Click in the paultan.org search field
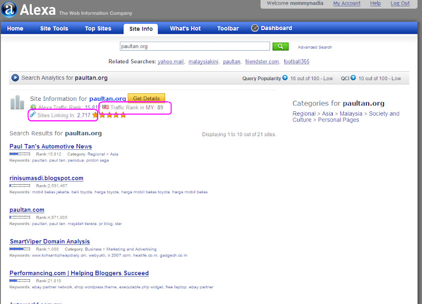This screenshot has height=304, width=422. [x=195, y=46]
